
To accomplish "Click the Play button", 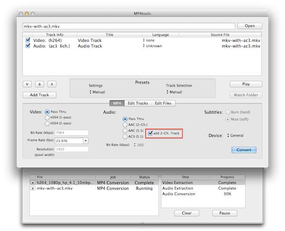I will (x=246, y=84).
